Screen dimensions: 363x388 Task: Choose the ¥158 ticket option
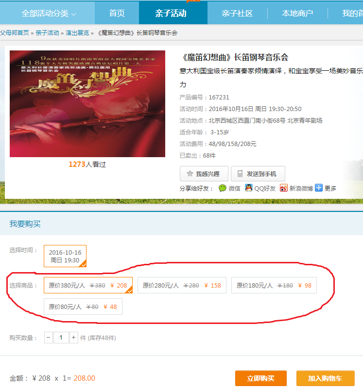pos(182,286)
